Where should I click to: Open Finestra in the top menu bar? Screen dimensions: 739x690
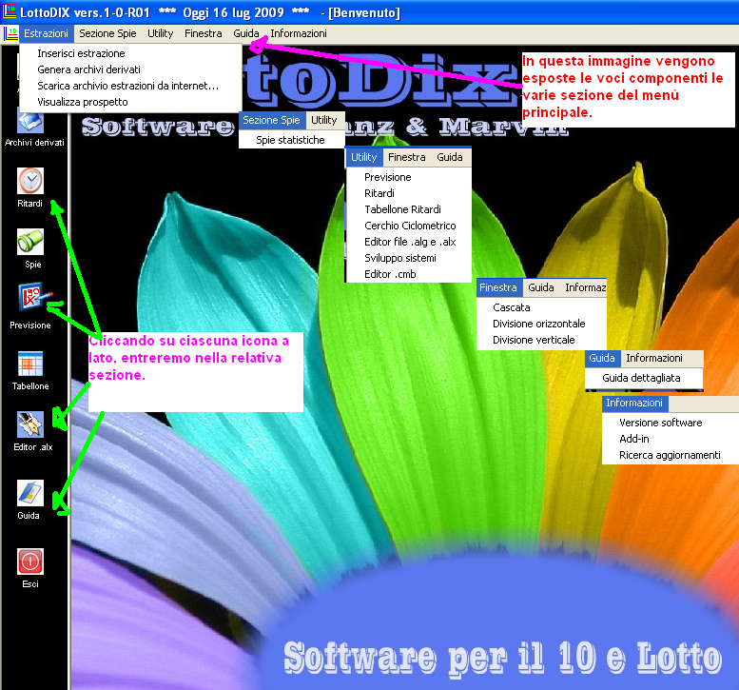point(204,34)
